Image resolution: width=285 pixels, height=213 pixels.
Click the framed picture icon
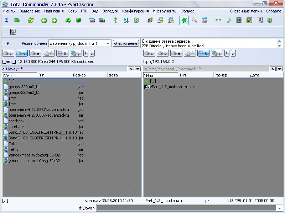pos(249,20)
